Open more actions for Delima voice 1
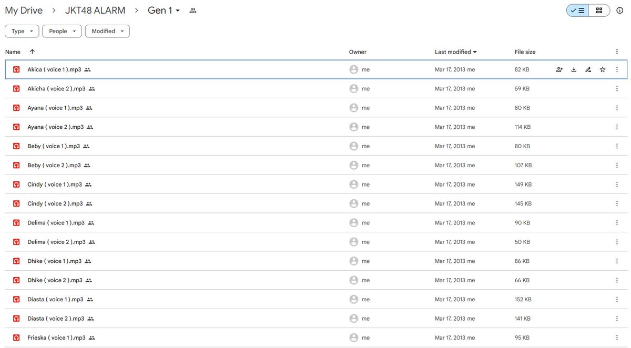Image resolution: width=631 pixels, height=348 pixels. [x=617, y=223]
